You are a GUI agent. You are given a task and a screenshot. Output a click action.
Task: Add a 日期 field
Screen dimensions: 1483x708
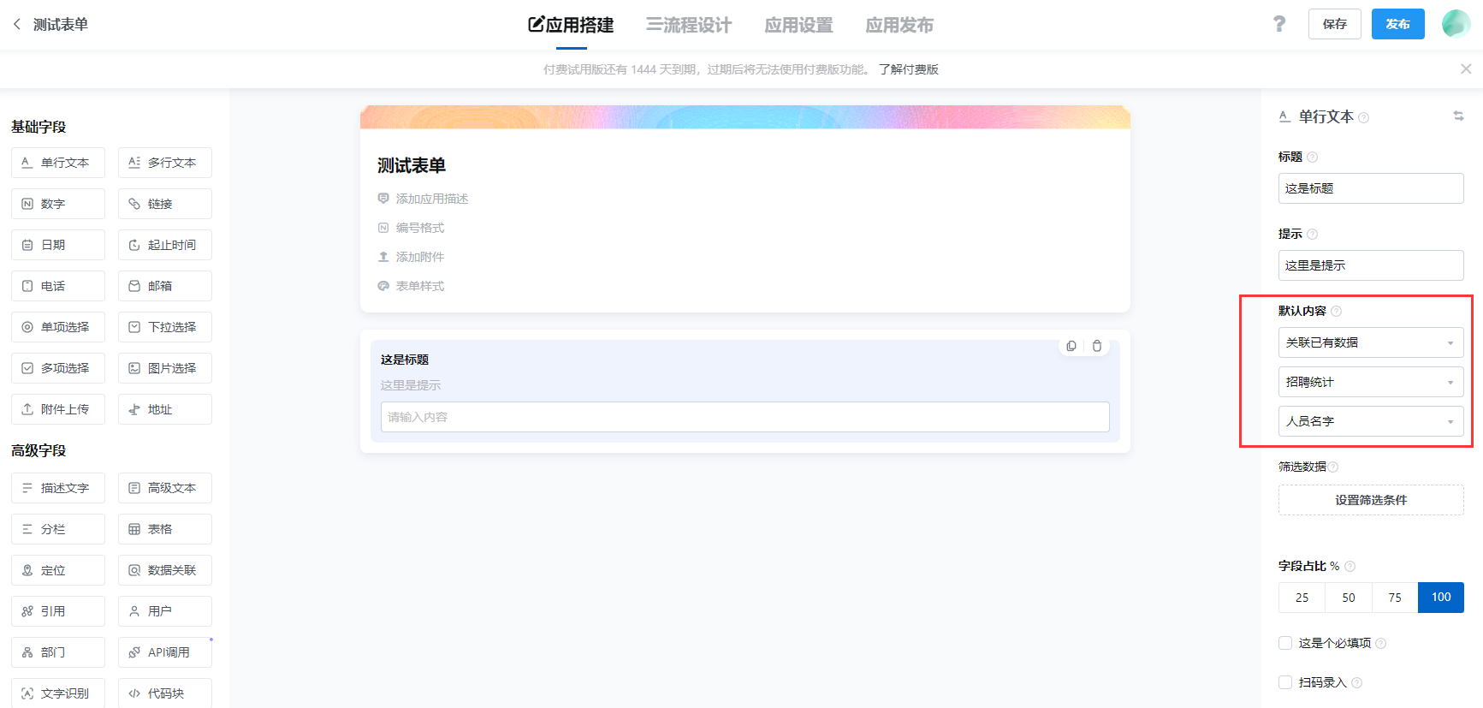pos(58,245)
